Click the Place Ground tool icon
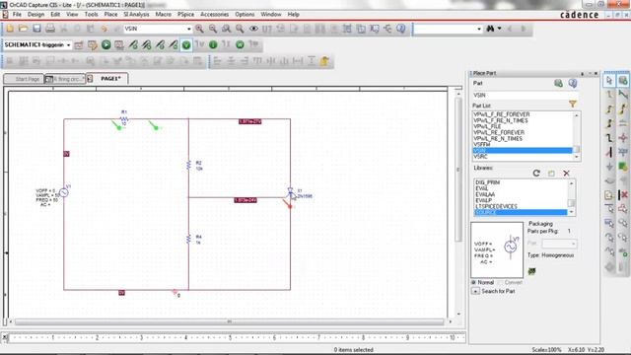 click(609, 167)
